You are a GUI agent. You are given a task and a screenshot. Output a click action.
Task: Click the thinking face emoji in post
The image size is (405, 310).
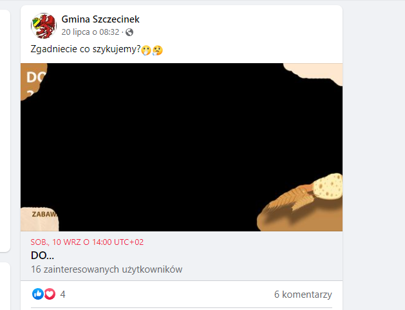[158, 50]
